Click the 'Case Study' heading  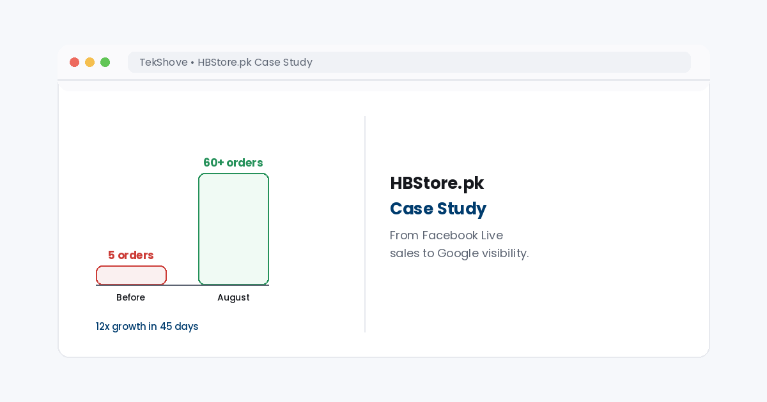(x=438, y=209)
